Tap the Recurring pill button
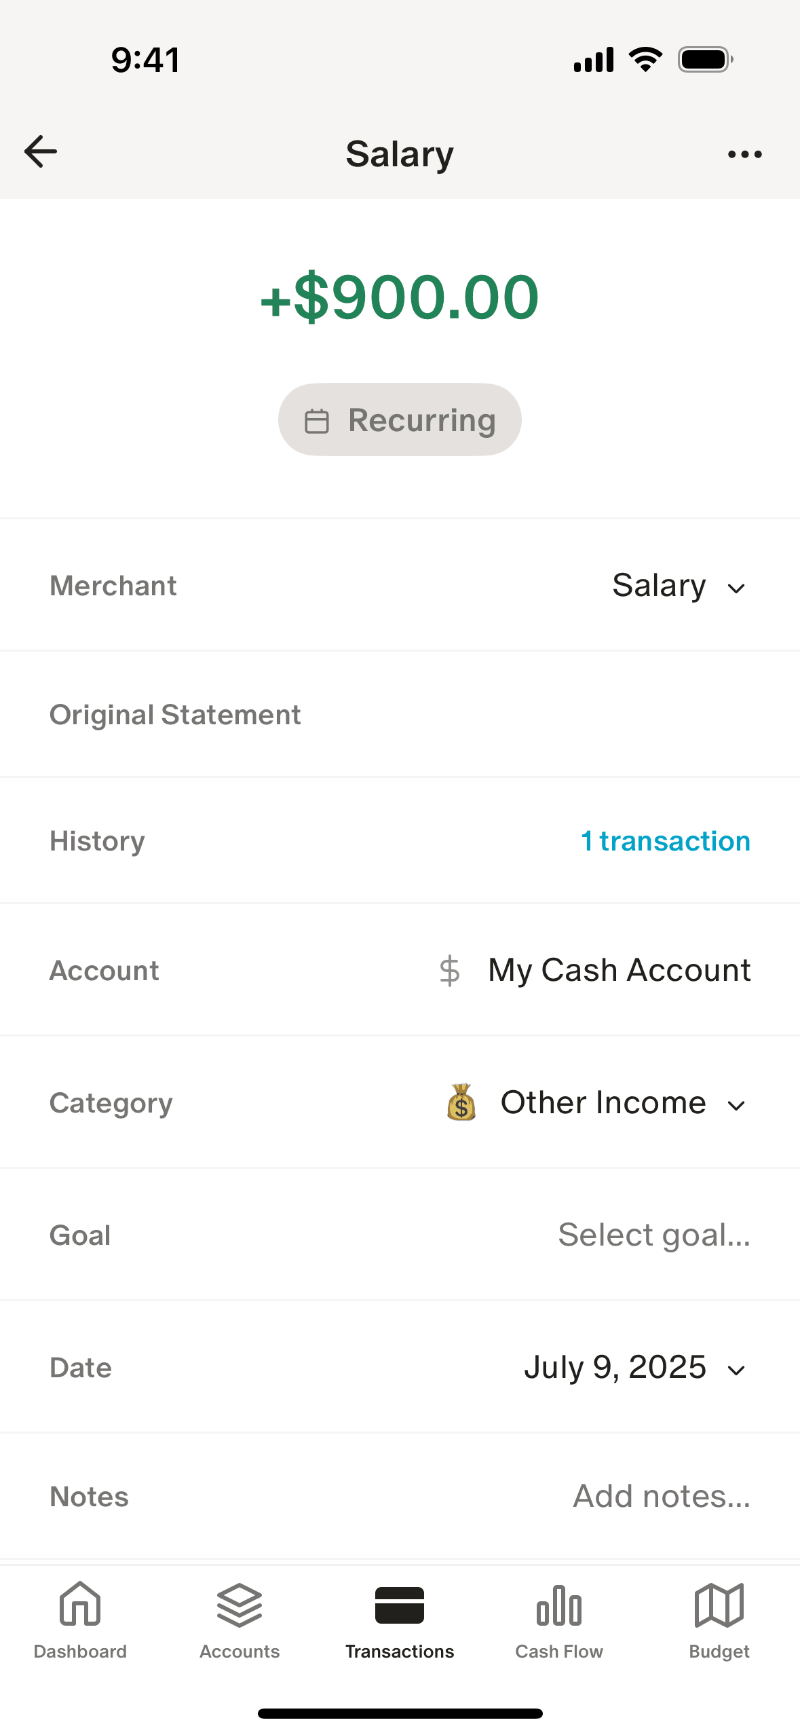This screenshot has width=800, height=1735. pyautogui.click(x=400, y=419)
